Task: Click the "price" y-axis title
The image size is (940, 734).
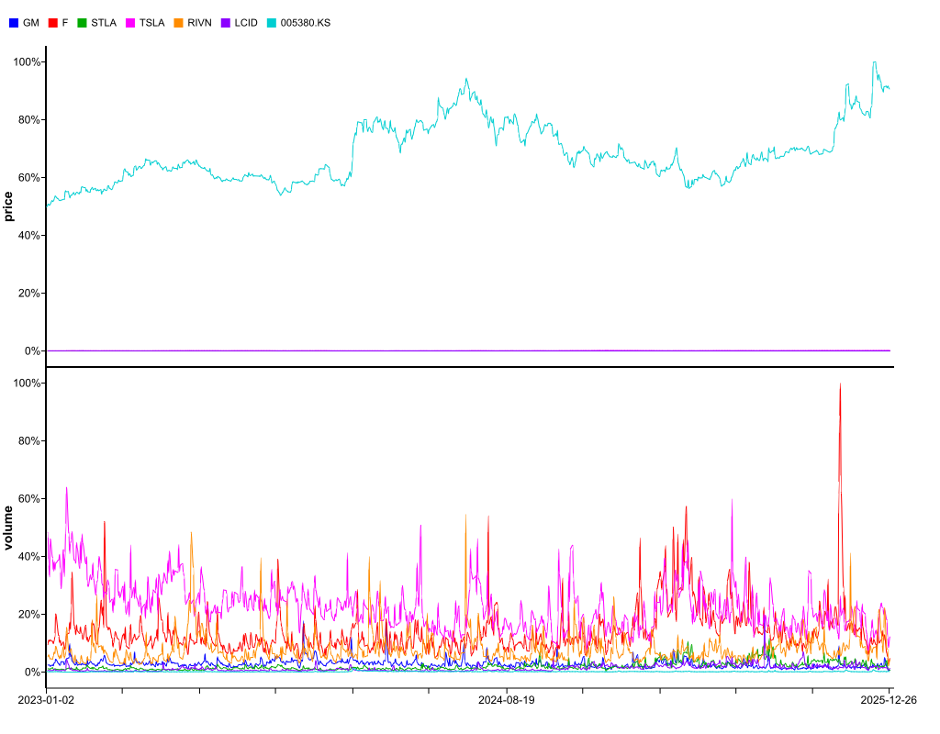Action: pos(9,206)
